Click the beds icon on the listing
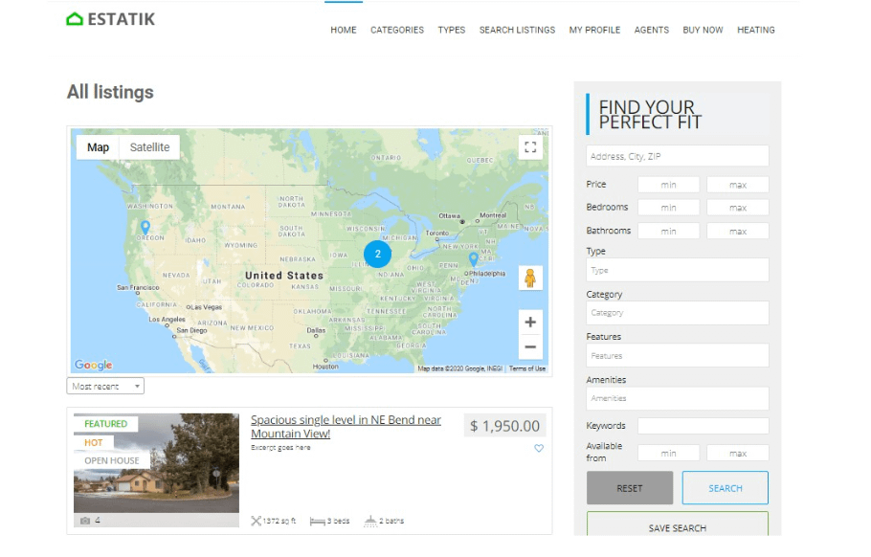The height and width of the screenshot is (557, 871). point(317,521)
